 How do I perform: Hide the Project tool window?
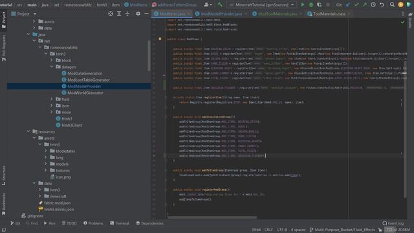pyautogui.click(x=146, y=14)
